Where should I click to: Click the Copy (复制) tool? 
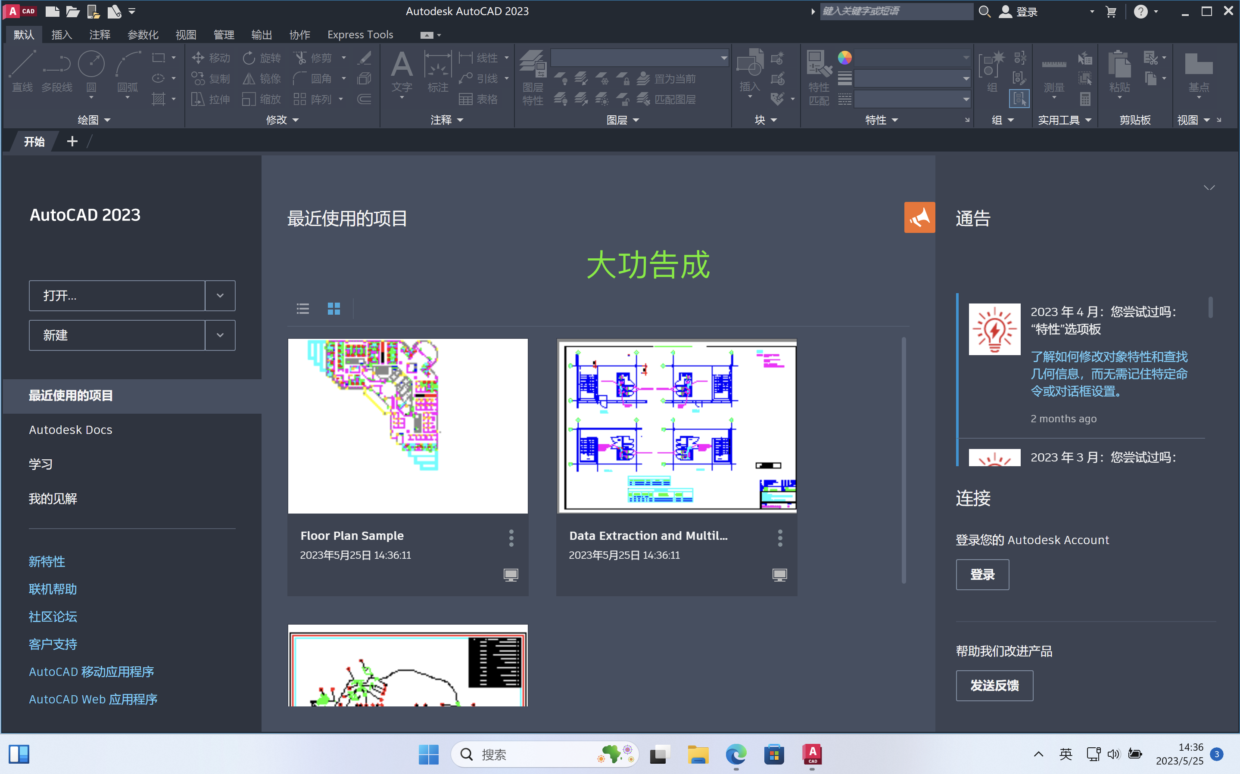[211, 78]
